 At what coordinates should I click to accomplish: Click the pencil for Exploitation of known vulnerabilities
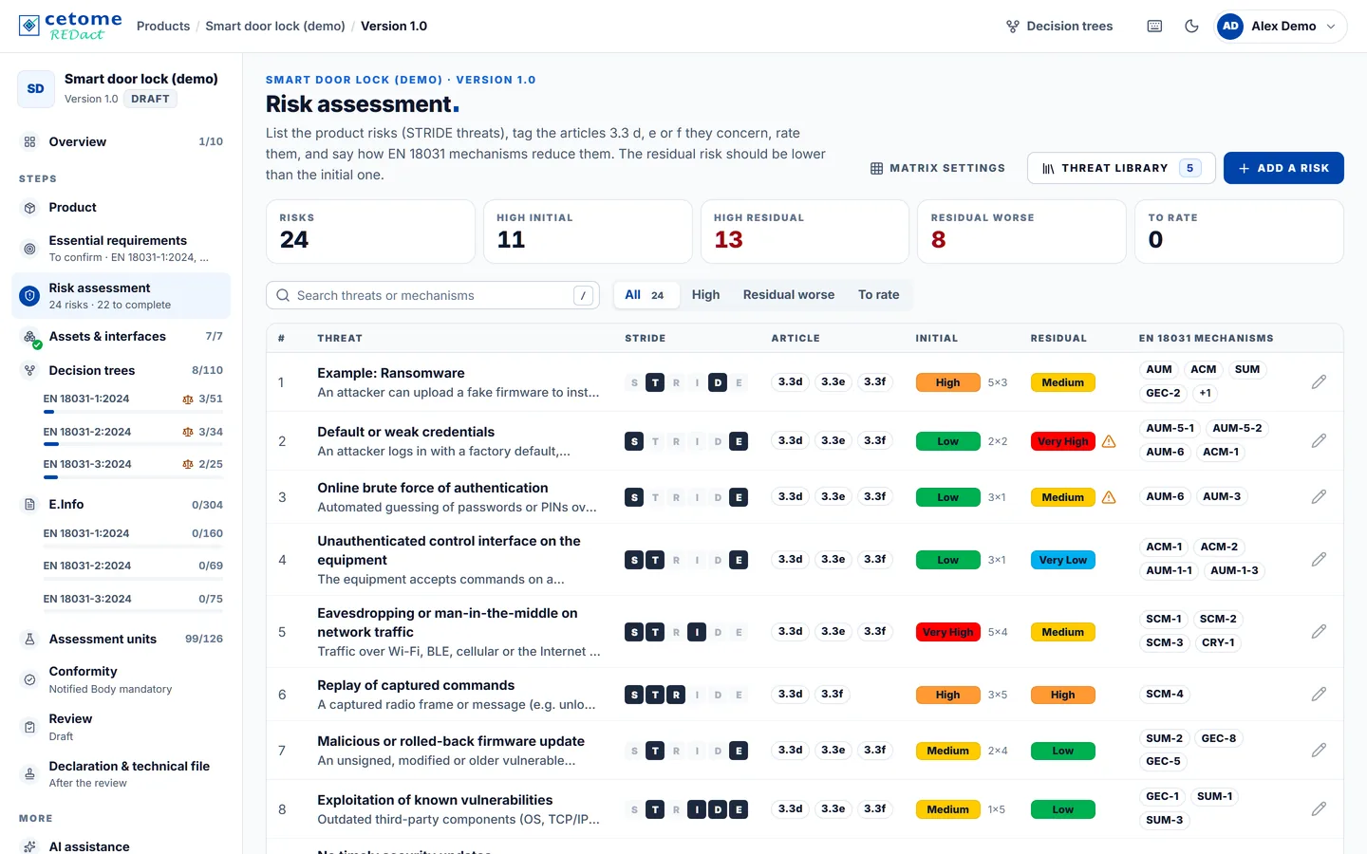coord(1319,809)
